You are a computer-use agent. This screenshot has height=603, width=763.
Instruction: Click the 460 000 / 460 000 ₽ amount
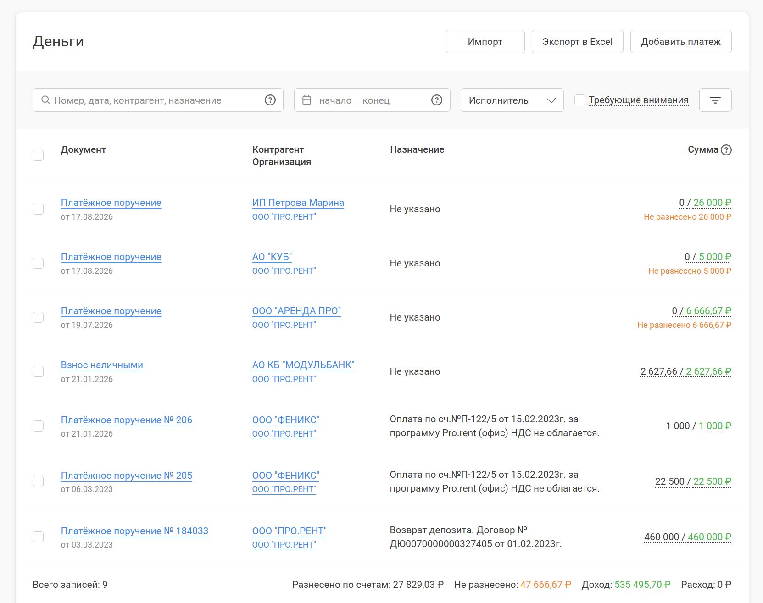point(688,537)
